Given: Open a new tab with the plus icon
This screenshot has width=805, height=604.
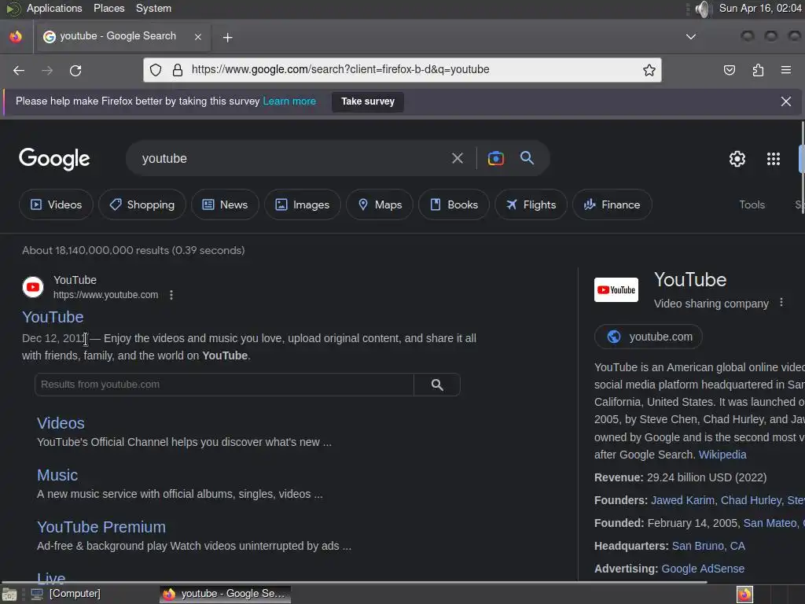Looking at the screenshot, I should click(x=227, y=38).
